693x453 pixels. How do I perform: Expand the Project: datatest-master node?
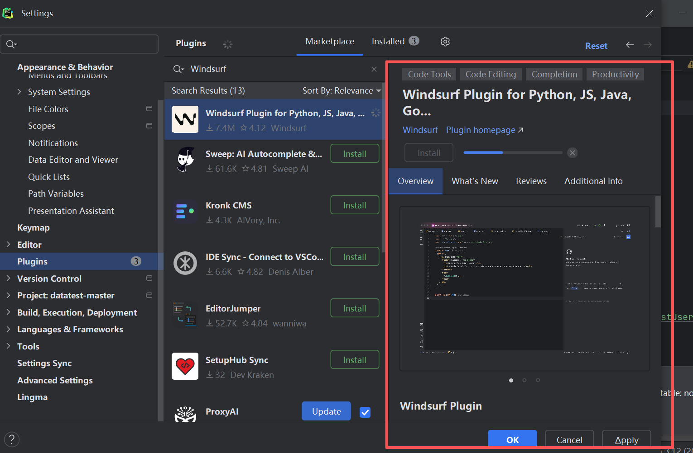8,295
